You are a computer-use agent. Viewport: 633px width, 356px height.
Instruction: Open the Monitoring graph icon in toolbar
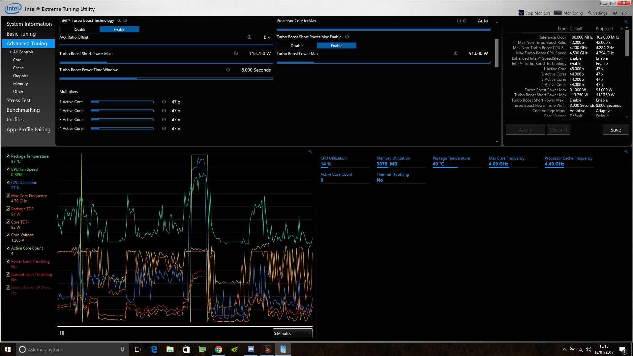tap(558, 13)
